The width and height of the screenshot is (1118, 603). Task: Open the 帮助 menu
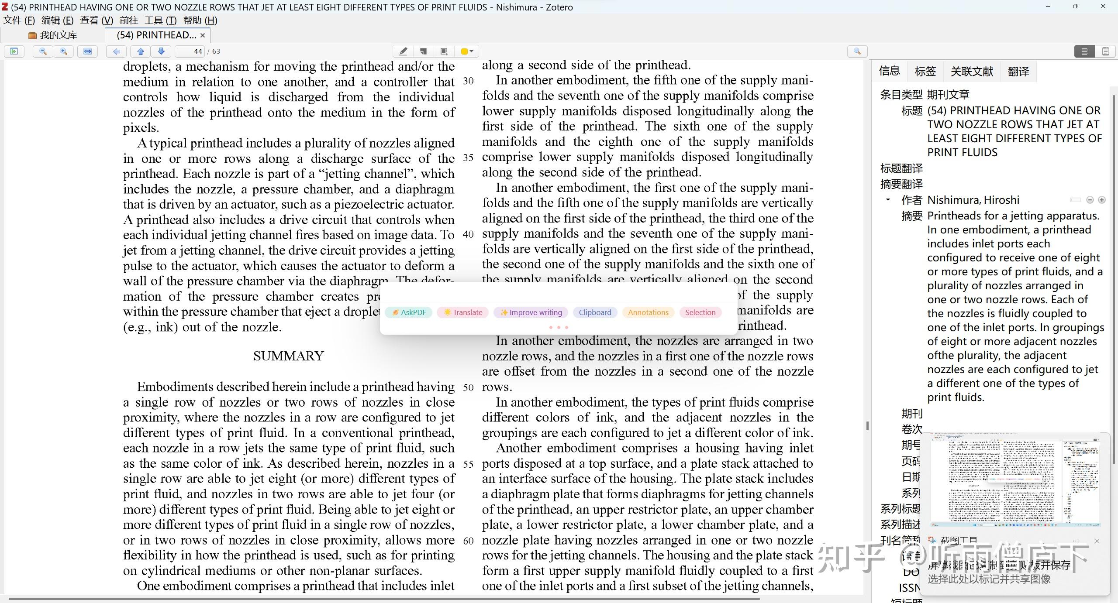pos(200,21)
